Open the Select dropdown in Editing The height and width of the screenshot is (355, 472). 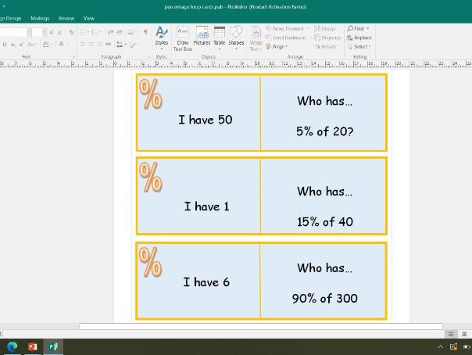(x=359, y=47)
